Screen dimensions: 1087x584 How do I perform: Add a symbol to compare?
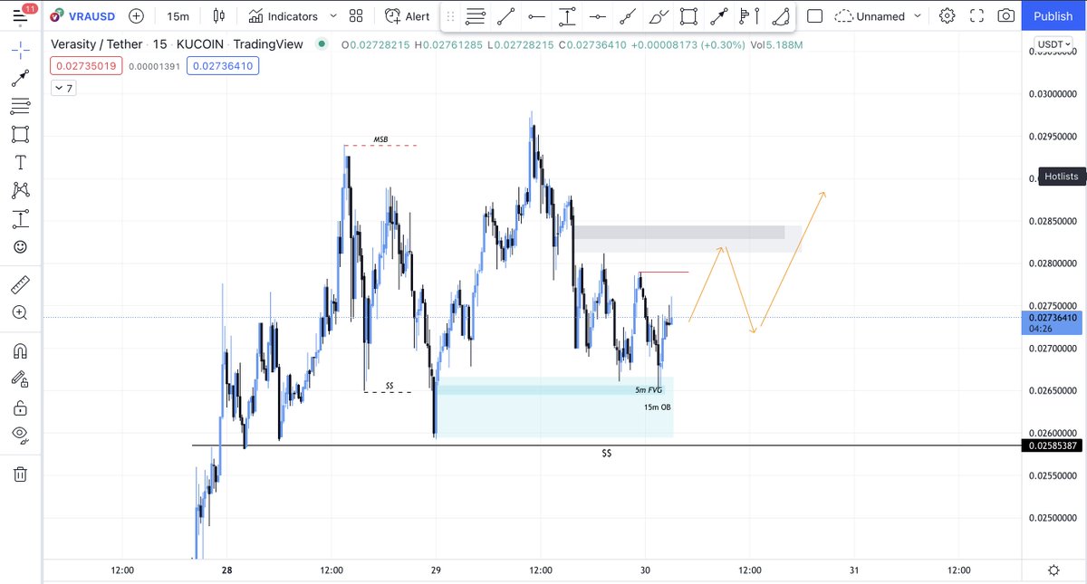136,15
